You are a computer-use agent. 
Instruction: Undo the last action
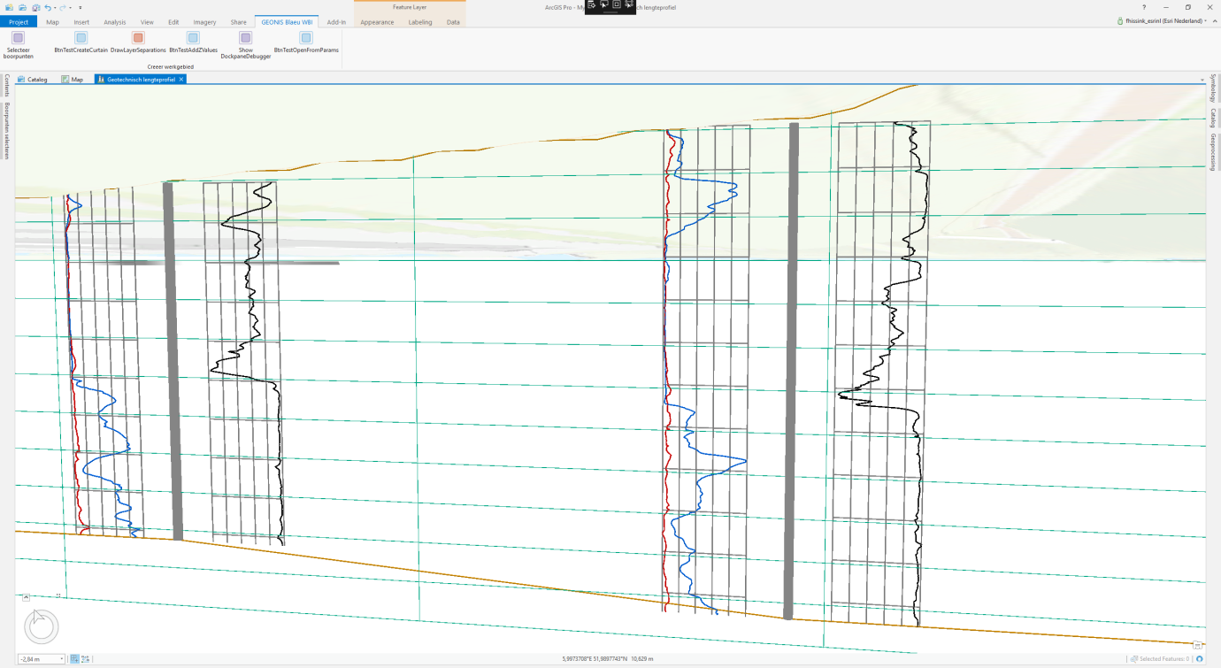pyautogui.click(x=47, y=7)
